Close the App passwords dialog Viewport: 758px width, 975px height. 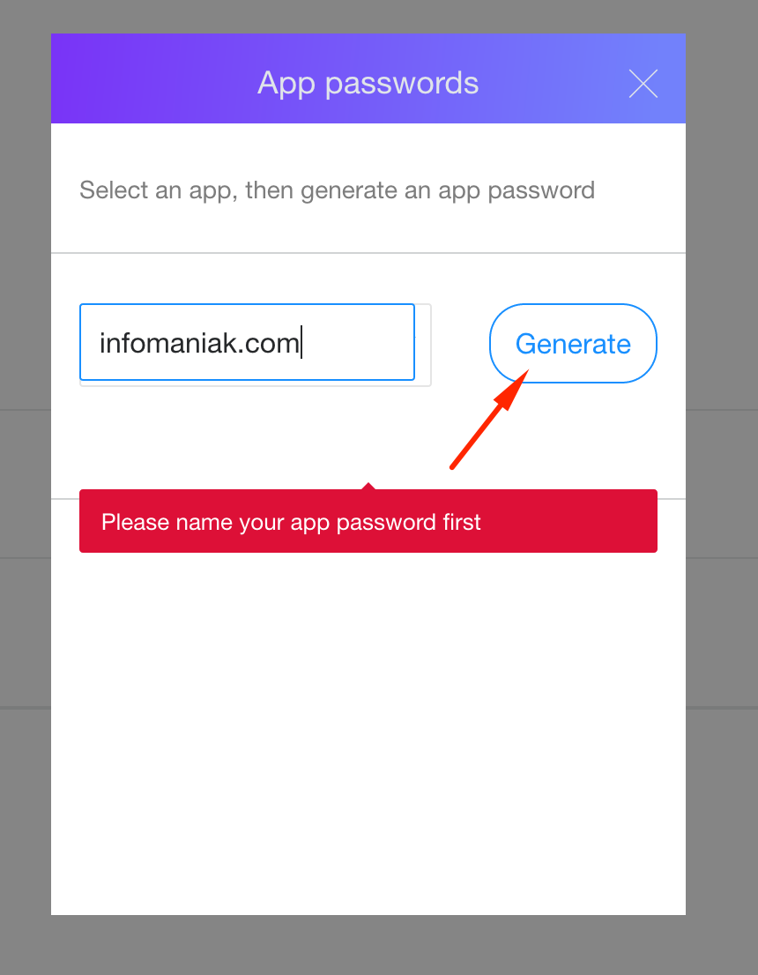pos(643,84)
